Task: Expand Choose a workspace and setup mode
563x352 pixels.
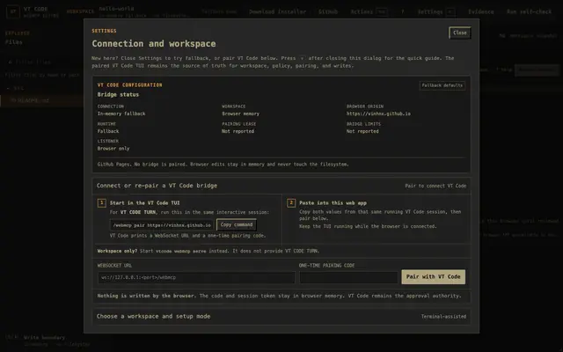Action: pyautogui.click(x=281, y=317)
